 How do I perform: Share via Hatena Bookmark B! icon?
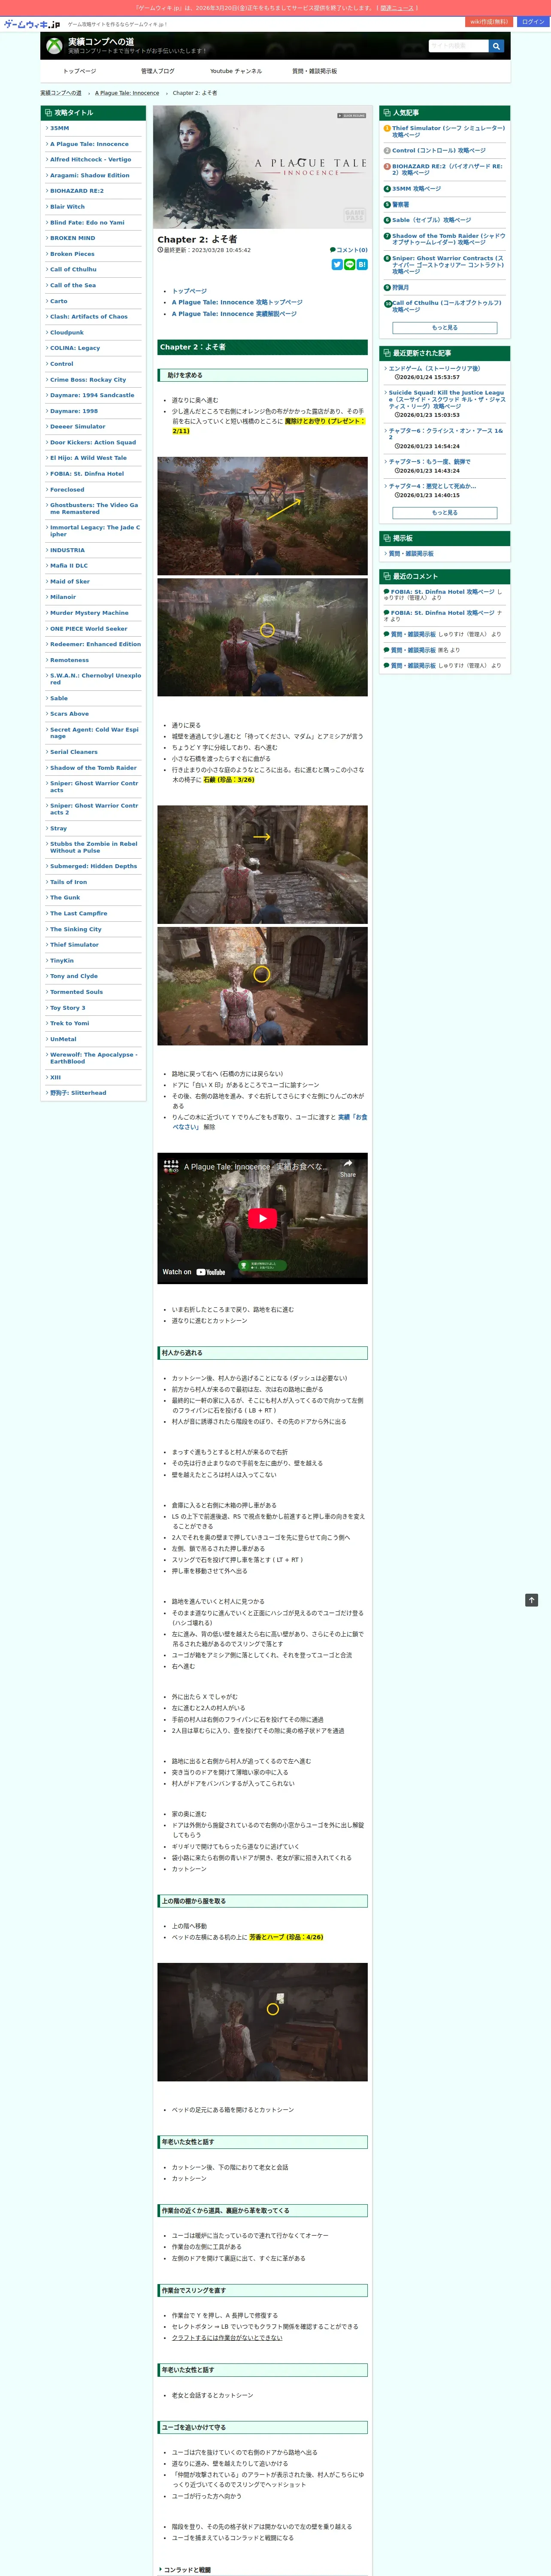[362, 264]
